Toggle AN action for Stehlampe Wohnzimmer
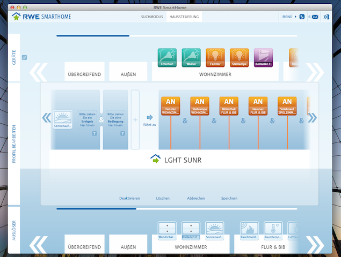Viewport: 341px width, 257px height. click(200, 106)
